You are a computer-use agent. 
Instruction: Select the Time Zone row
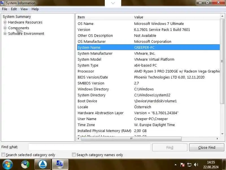click(148, 125)
